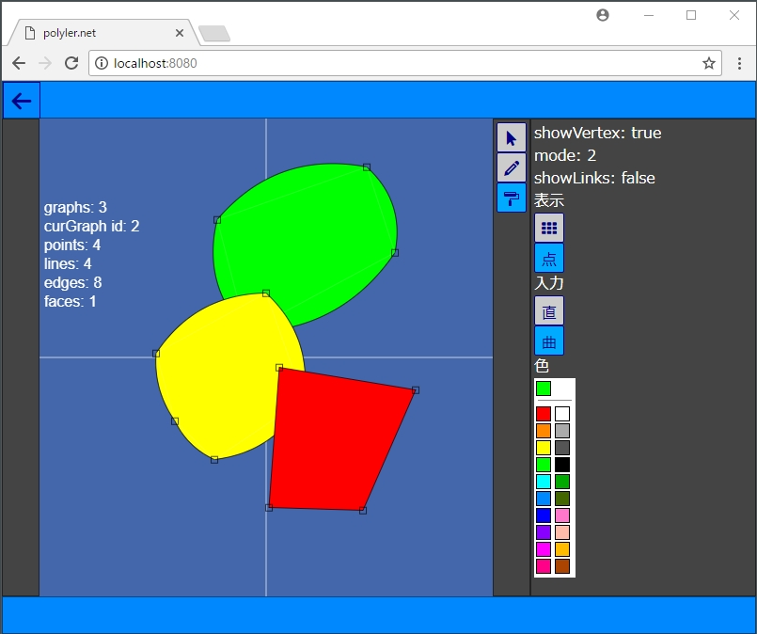The height and width of the screenshot is (634, 757).
Task: Select the paint roller fill tool
Action: click(512, 198)
